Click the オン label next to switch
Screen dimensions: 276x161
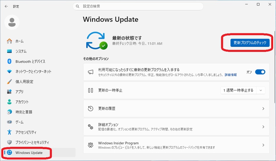pyautogui.click(x=249, y=72)
